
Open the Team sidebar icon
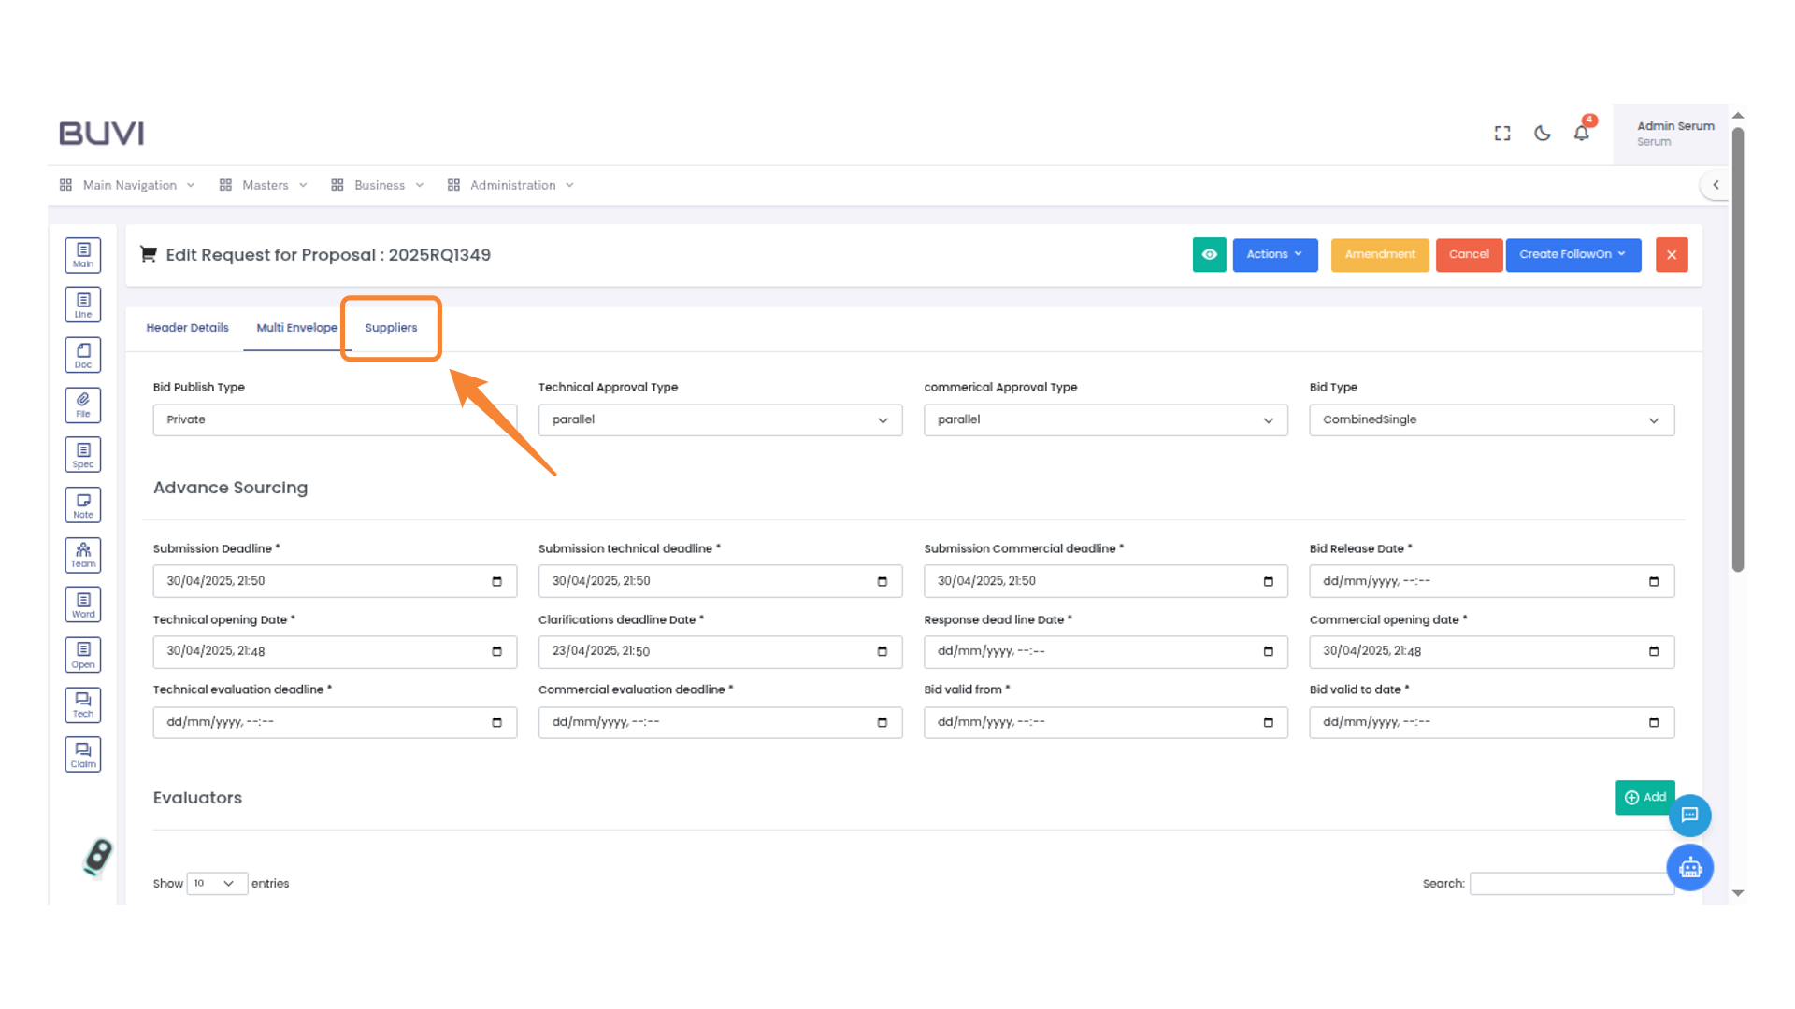point(83,555)
